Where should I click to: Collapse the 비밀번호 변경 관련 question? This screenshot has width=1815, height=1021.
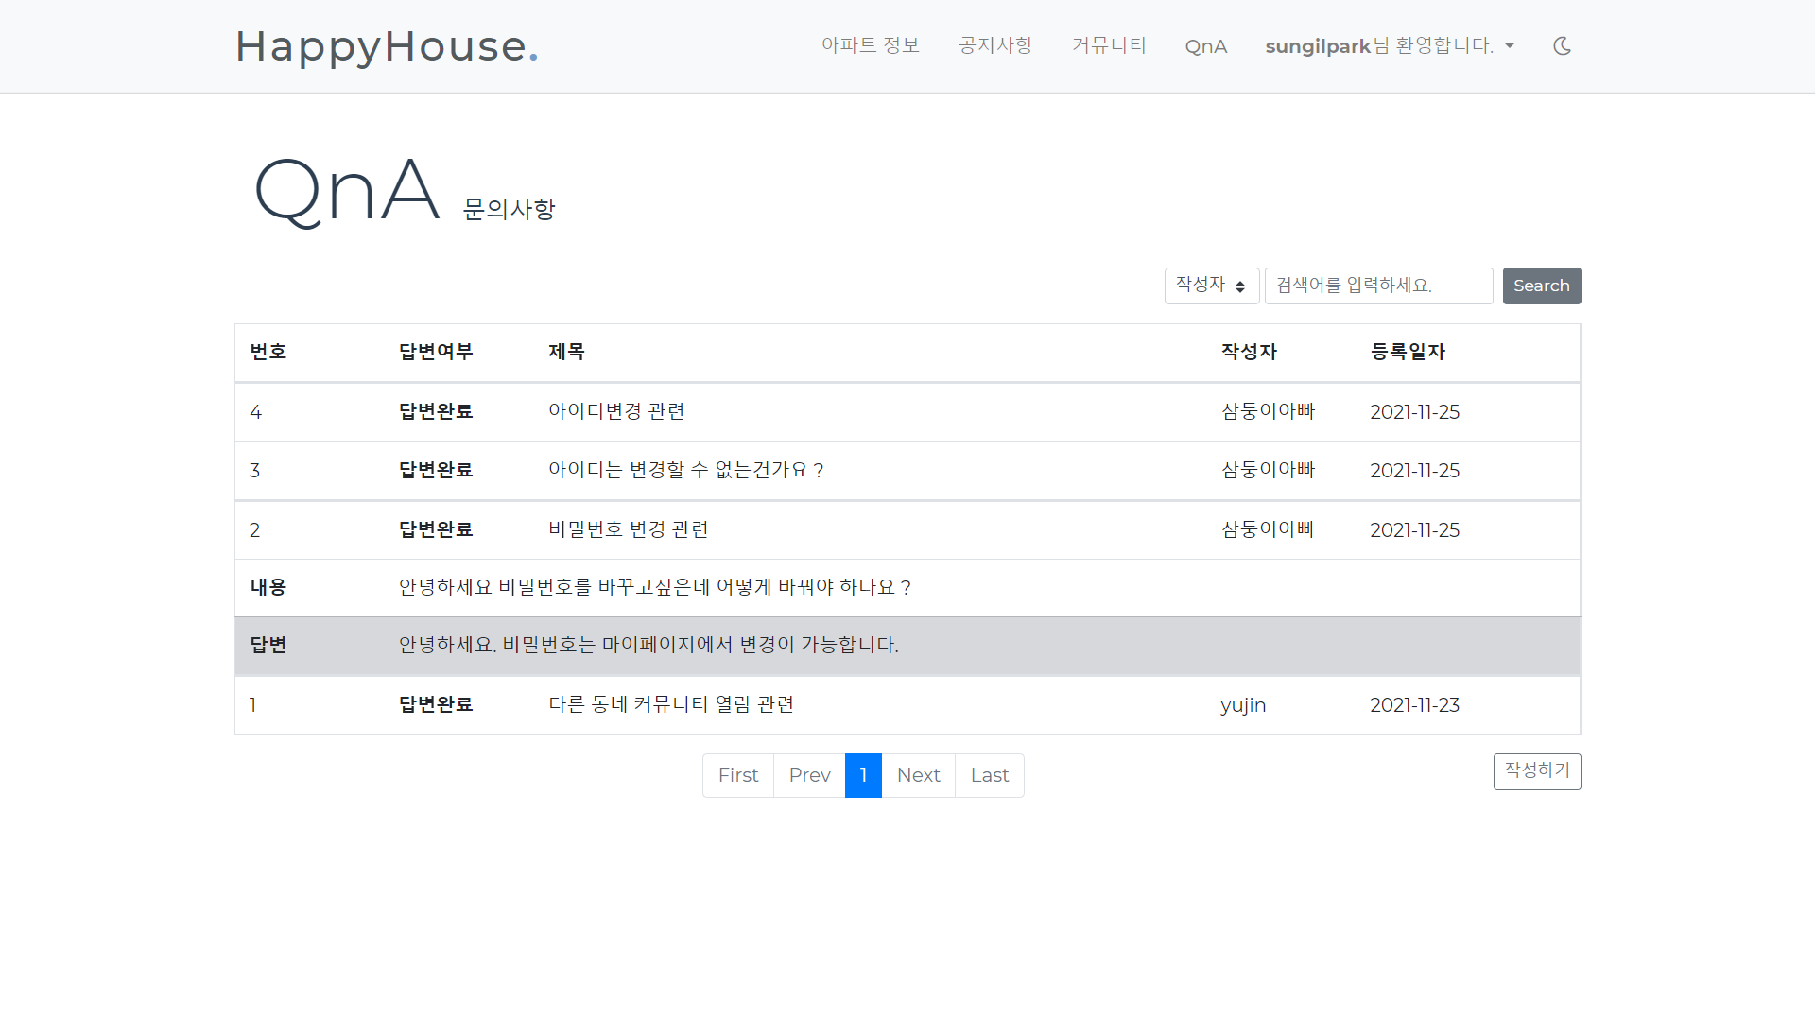(629, 529)
